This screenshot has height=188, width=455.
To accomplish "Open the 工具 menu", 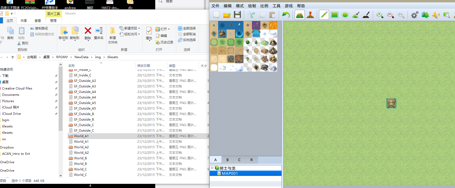I will [x=276, y=6].
